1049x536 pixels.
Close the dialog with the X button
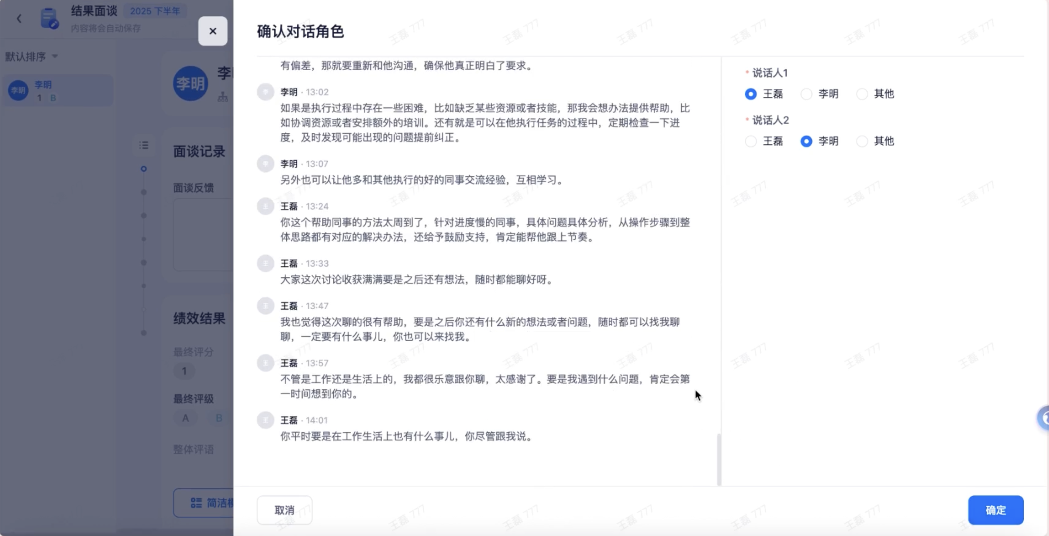click(x=212, y=31)
